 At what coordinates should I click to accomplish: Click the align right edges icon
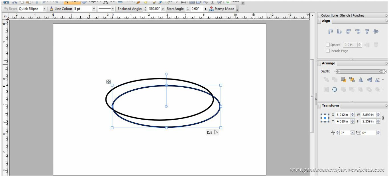(358, 32)
